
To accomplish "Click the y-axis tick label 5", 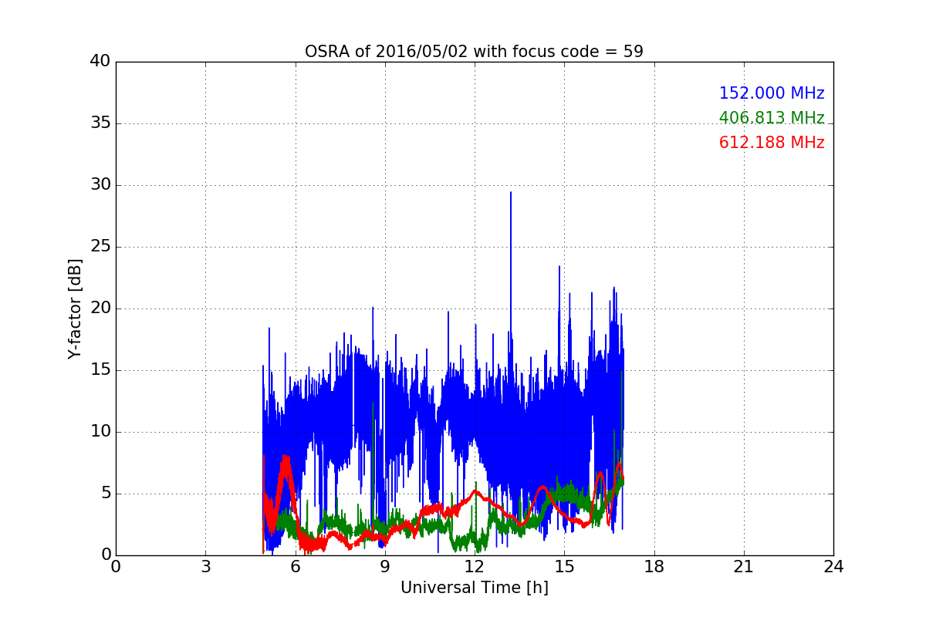I will 105,494.
